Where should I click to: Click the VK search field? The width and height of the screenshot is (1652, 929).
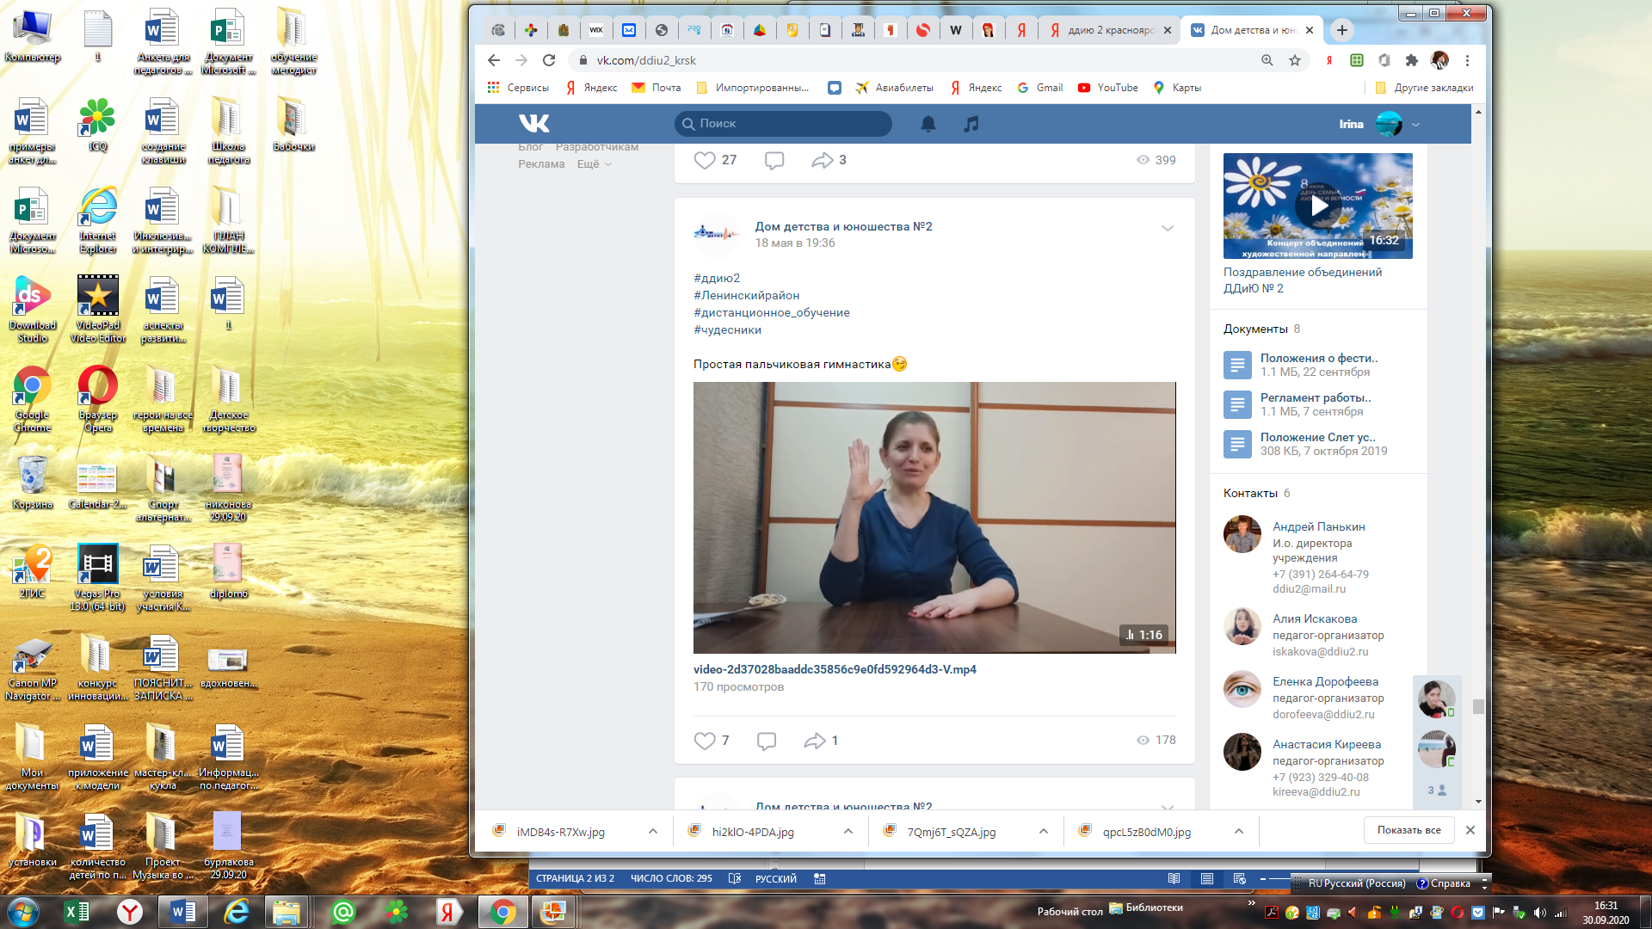[783, 124]
